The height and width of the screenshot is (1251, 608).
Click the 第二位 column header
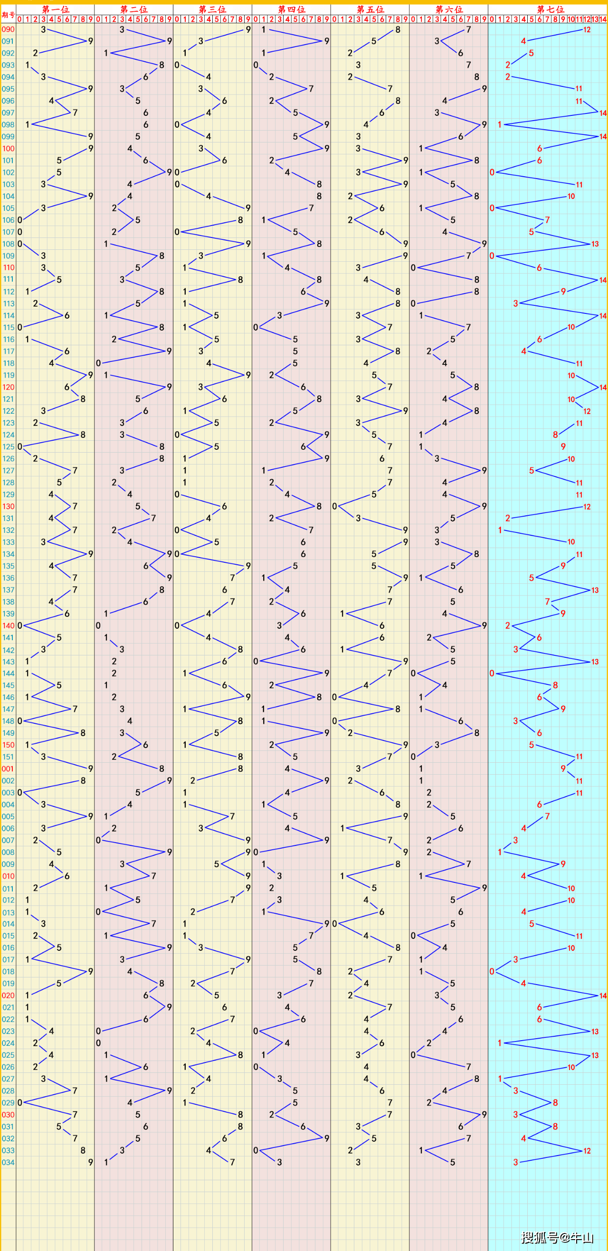pos(133,9)
